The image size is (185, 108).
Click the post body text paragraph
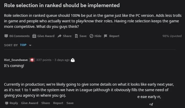(x=92, y=21)
